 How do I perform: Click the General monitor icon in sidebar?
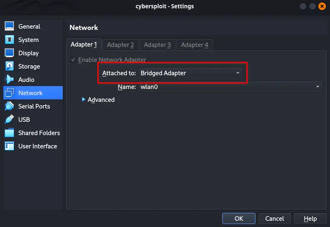(9, 26)
